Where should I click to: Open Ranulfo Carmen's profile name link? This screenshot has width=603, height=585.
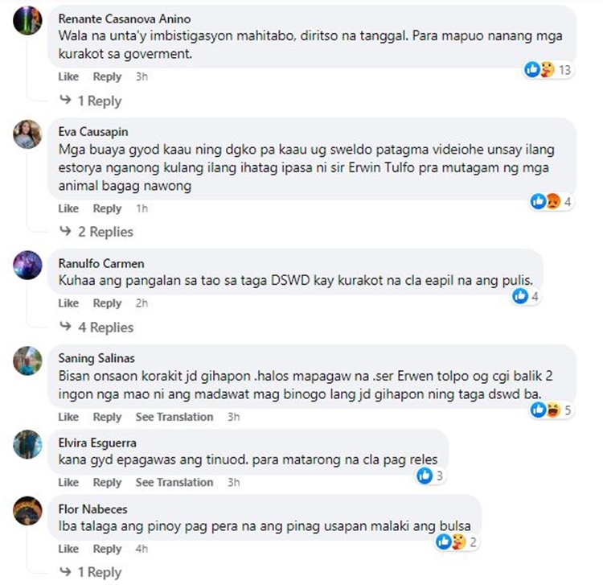point(101,264)
